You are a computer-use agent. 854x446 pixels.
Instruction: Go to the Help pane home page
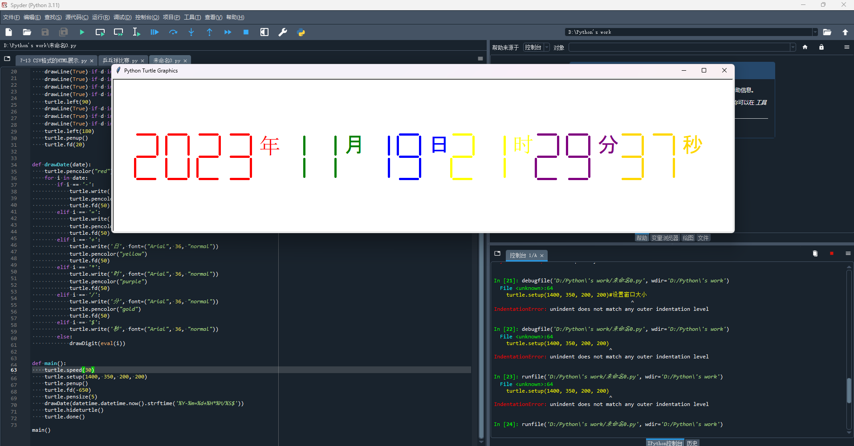click(x=805, y=47)
